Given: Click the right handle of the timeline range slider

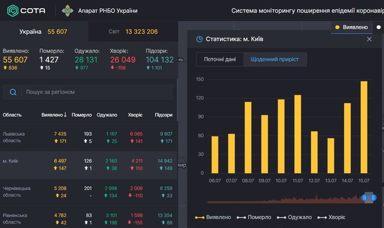Looking at the screenshot, I should 373,197.
